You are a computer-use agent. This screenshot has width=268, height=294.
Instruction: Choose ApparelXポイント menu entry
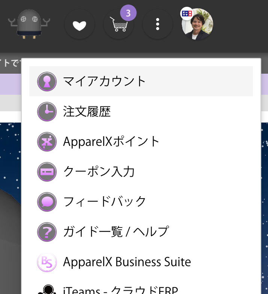point(141,142)
